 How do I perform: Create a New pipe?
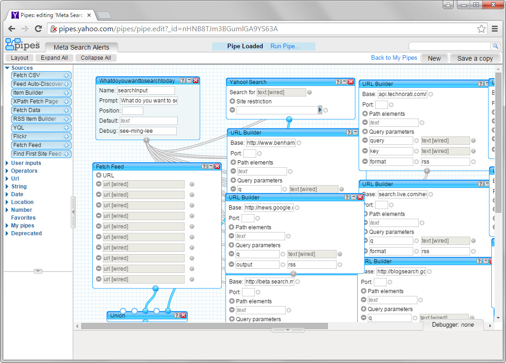tap(434, 58)
